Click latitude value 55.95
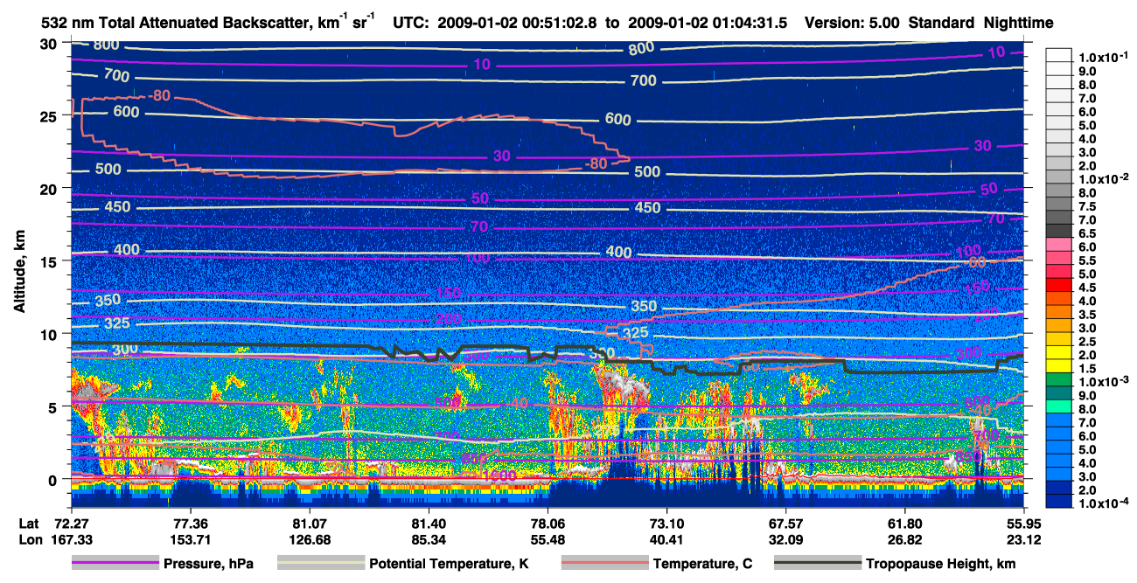The image size is (1137, 583). point(1024,523)
